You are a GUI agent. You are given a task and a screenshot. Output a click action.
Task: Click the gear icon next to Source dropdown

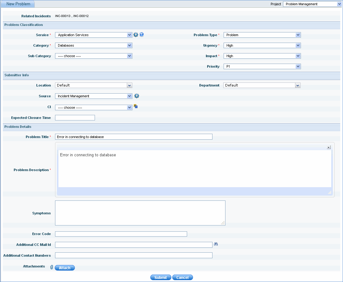pyautogui.click(x=137, y=96)
